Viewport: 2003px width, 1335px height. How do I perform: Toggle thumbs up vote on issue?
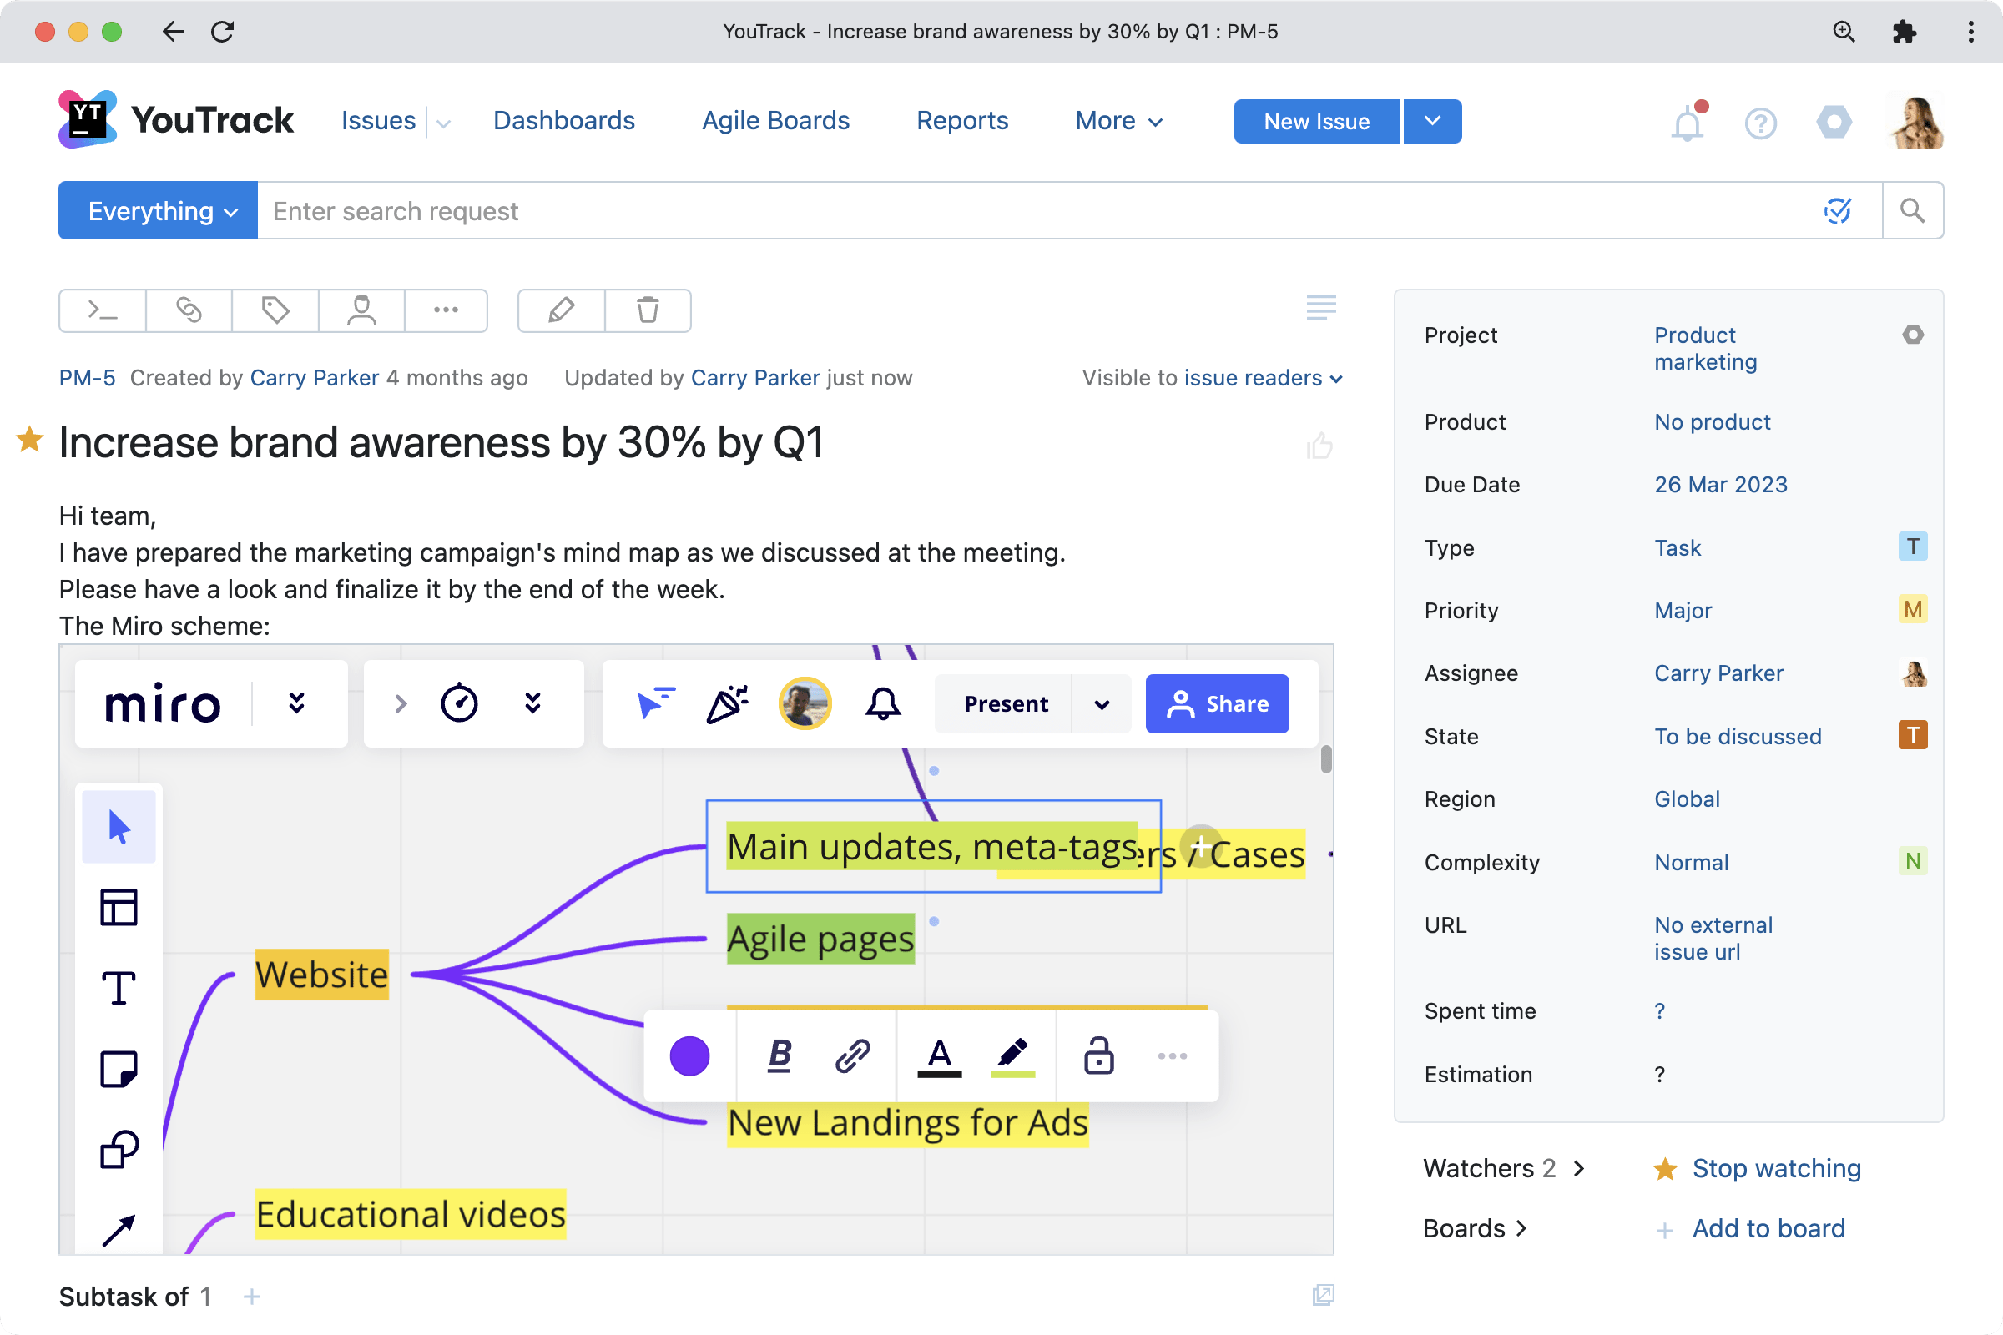pyautogui.click(x=1319, y=445)
